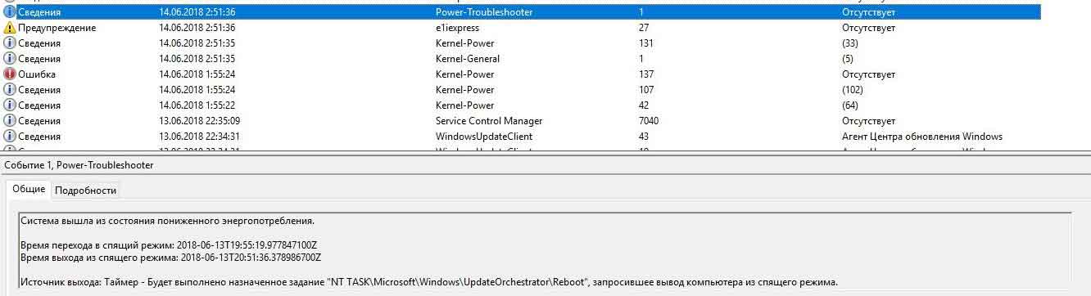Click the red error icon of Kernel-Power 137
The width and height of the screenshot is (1091, 296).
click(10, 74)
